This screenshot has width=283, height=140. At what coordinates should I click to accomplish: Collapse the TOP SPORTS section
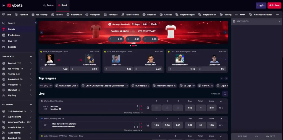point(31,56)
